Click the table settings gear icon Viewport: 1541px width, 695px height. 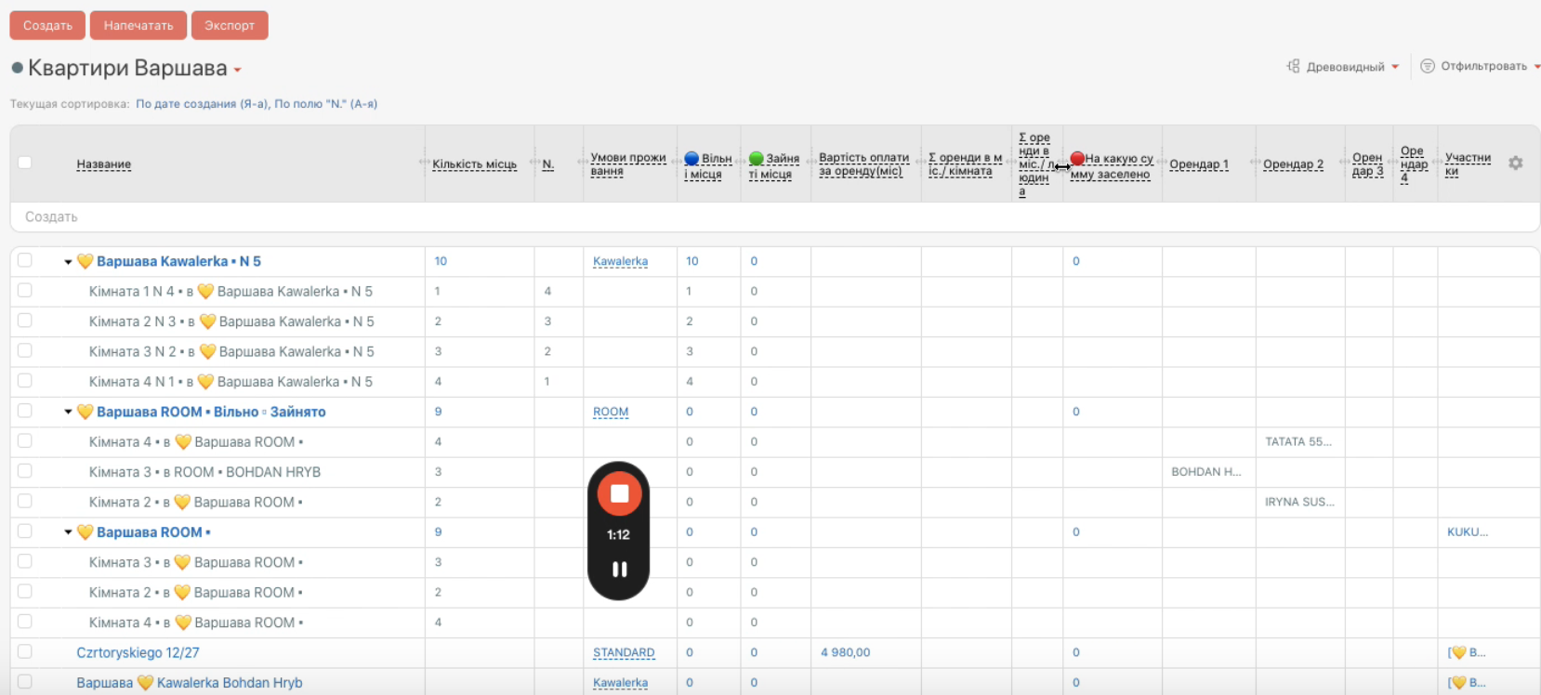point(1515,164)
